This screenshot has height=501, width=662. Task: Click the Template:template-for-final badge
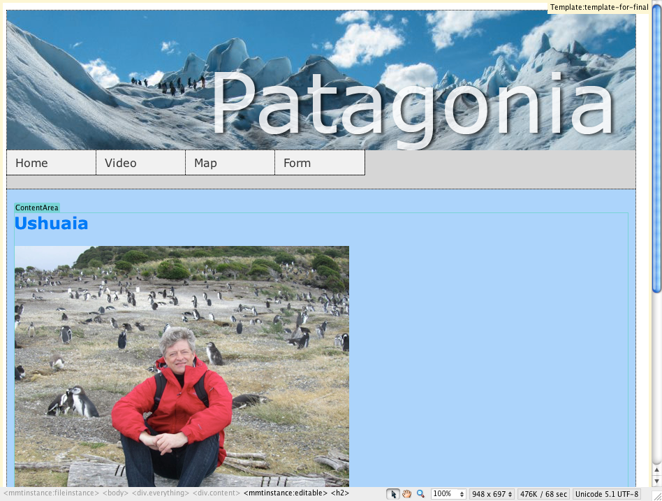coord(599,7)
